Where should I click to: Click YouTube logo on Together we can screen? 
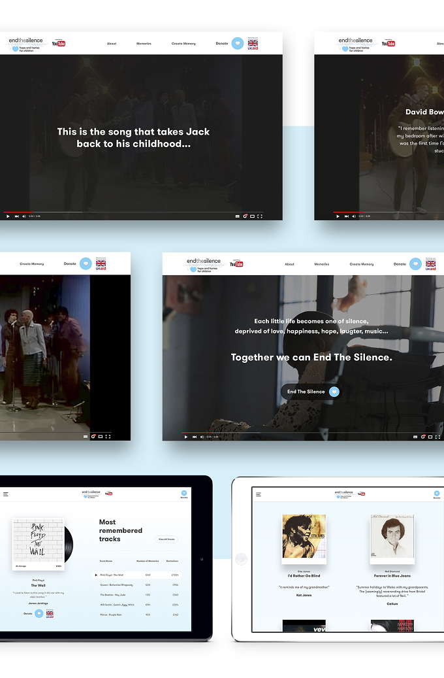tap(236, 264)
